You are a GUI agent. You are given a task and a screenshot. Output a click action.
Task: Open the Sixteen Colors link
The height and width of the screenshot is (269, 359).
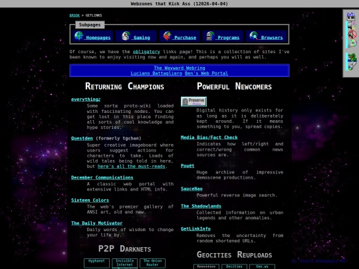pyautogui.click(x=90, y=200)
